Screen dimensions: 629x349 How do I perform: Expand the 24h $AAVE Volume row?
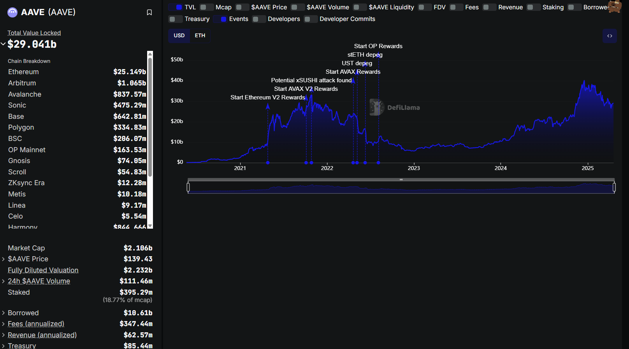tap(3, 281)
